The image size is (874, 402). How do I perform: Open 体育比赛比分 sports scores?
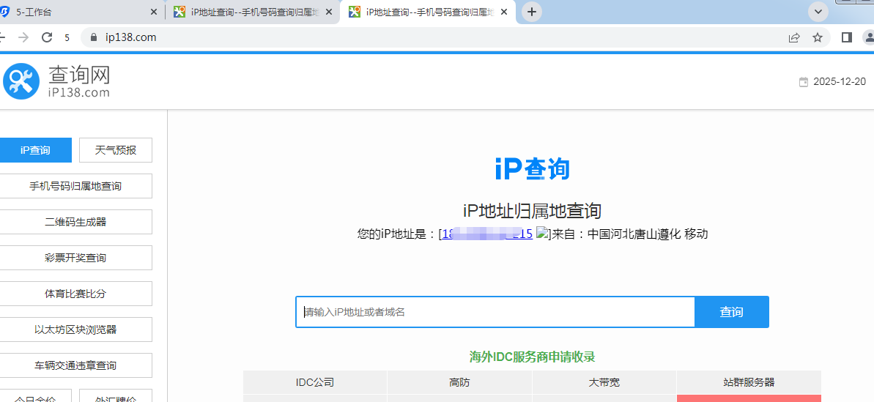[x=75, y=294]
